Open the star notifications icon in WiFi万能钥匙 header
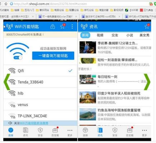156x143 pixels. [63, 26]
